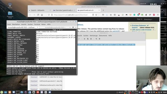167x94 pixels.
Task: Download G4PhotonEvaporation5.7 data file
Action: point(34,81)
